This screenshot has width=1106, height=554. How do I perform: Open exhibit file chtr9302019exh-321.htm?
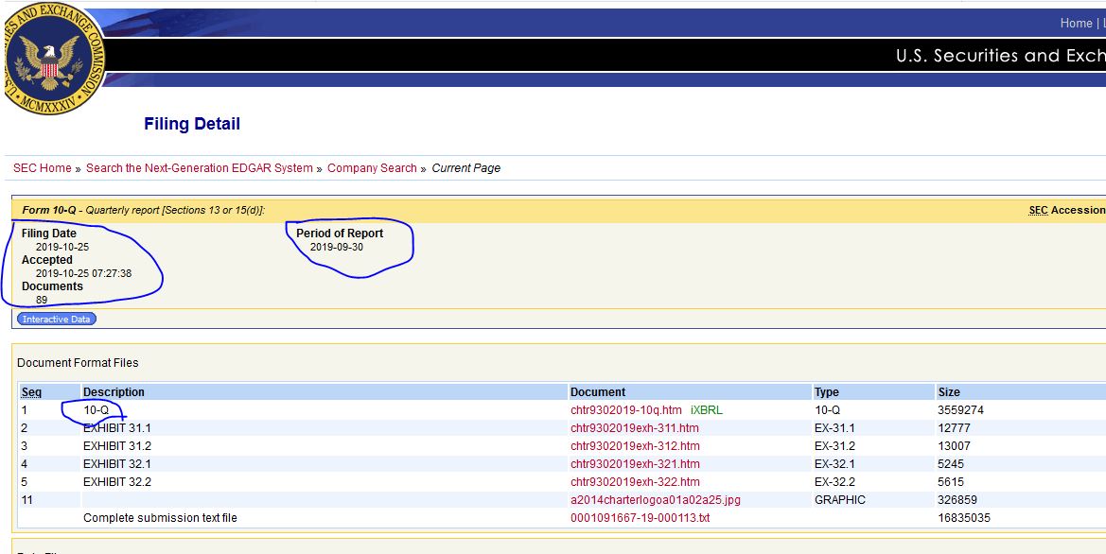pos(634,464)
